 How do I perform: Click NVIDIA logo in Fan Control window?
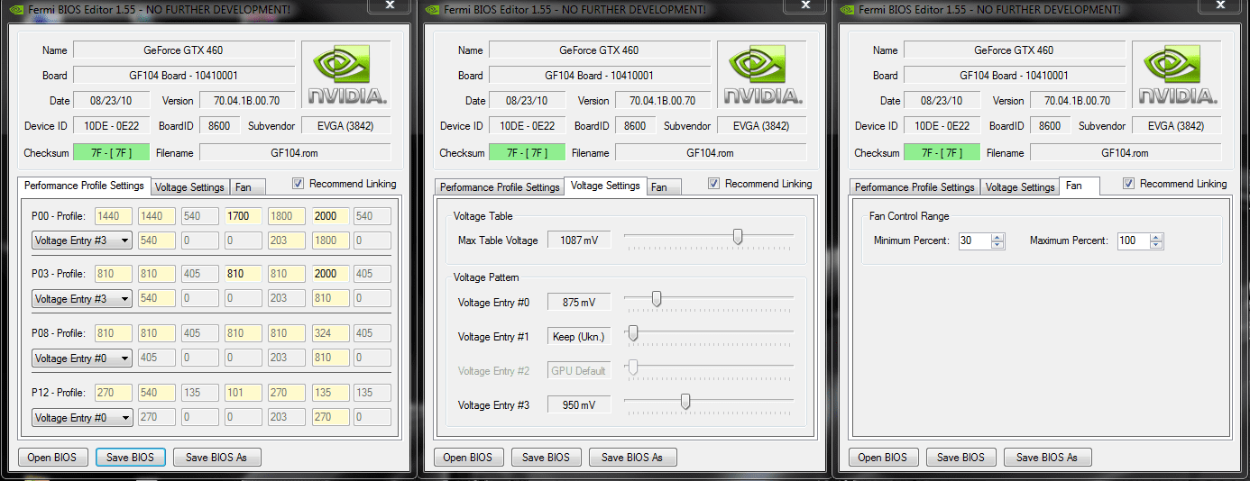coord(1177,74)
